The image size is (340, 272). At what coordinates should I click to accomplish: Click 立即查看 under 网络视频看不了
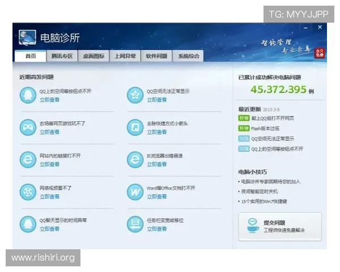[49, 197]
